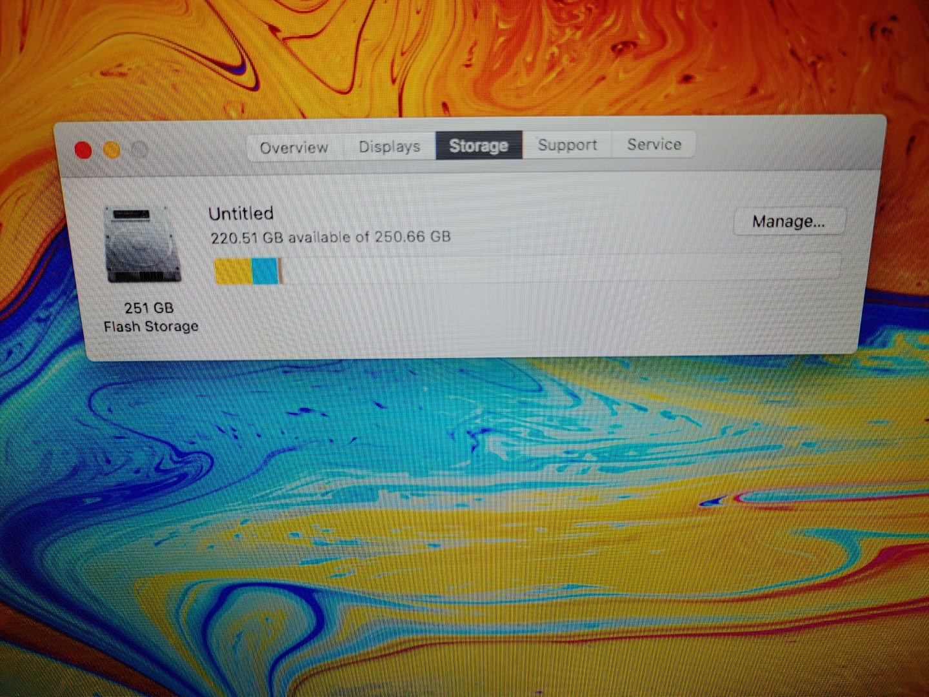929x697 pixels.
Task: Click the disabled gray zoom button
Action: tap(140, 150)
